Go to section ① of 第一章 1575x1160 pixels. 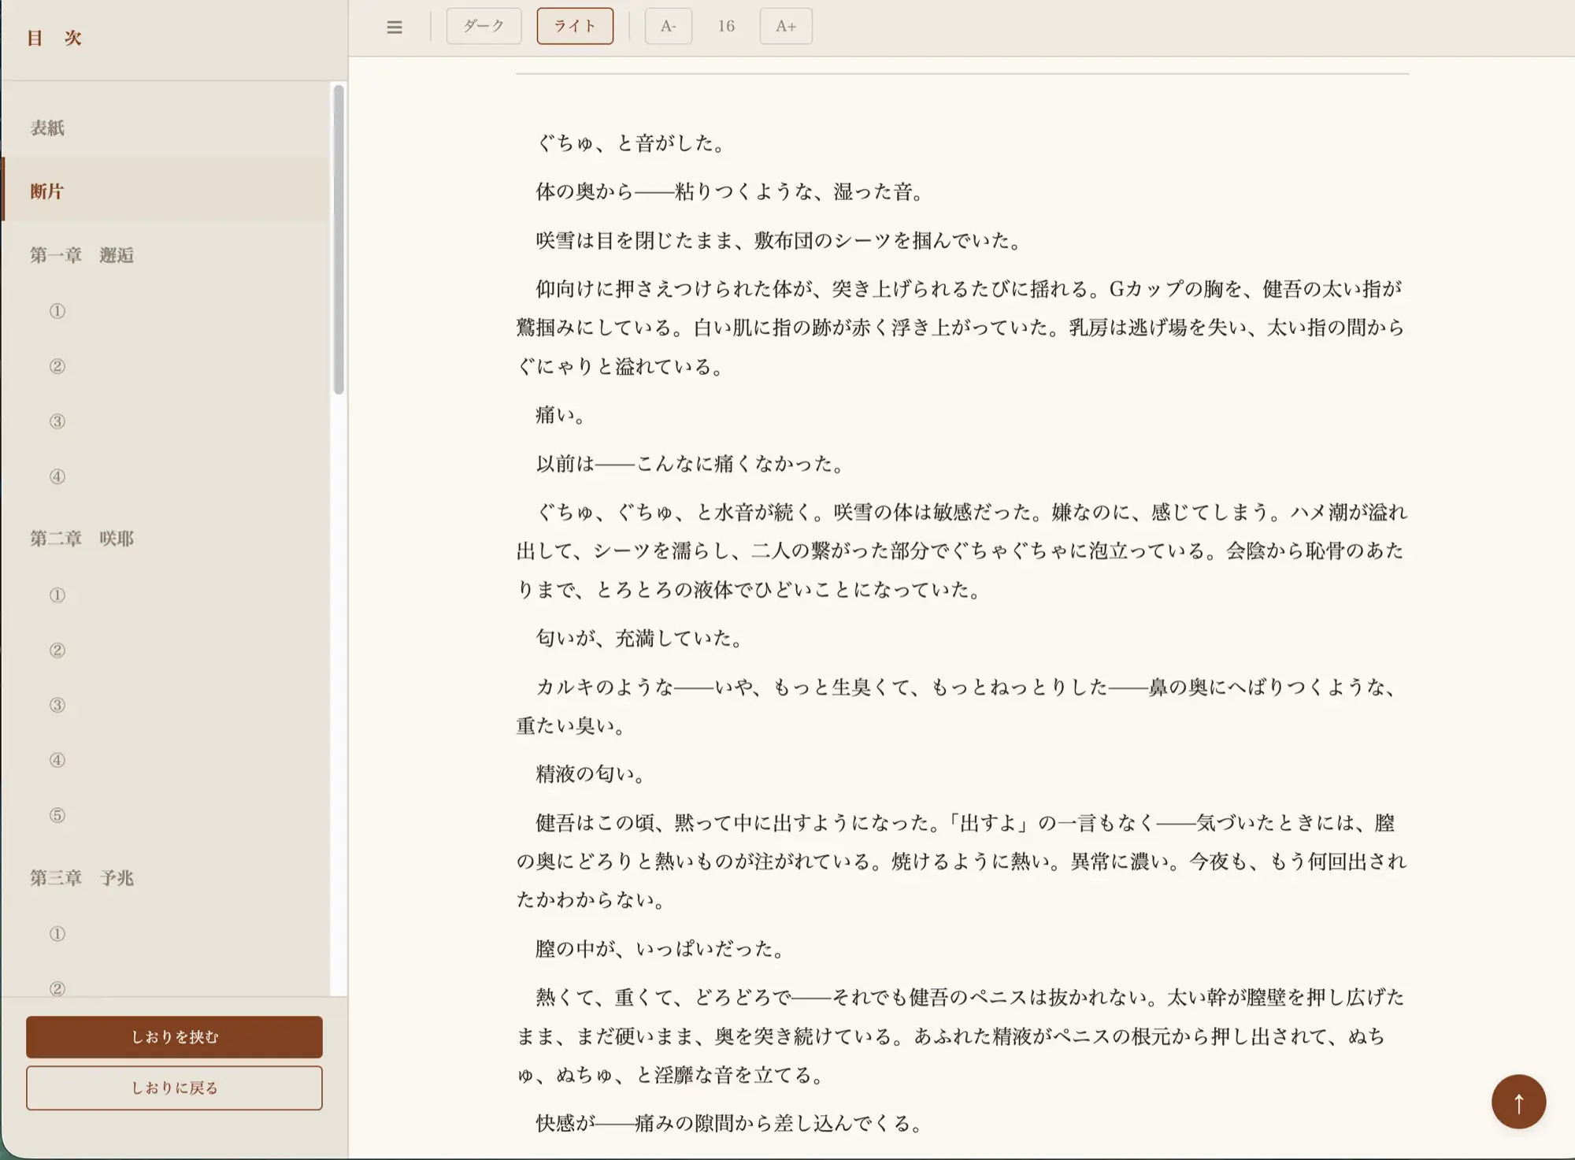click(57, 311)
